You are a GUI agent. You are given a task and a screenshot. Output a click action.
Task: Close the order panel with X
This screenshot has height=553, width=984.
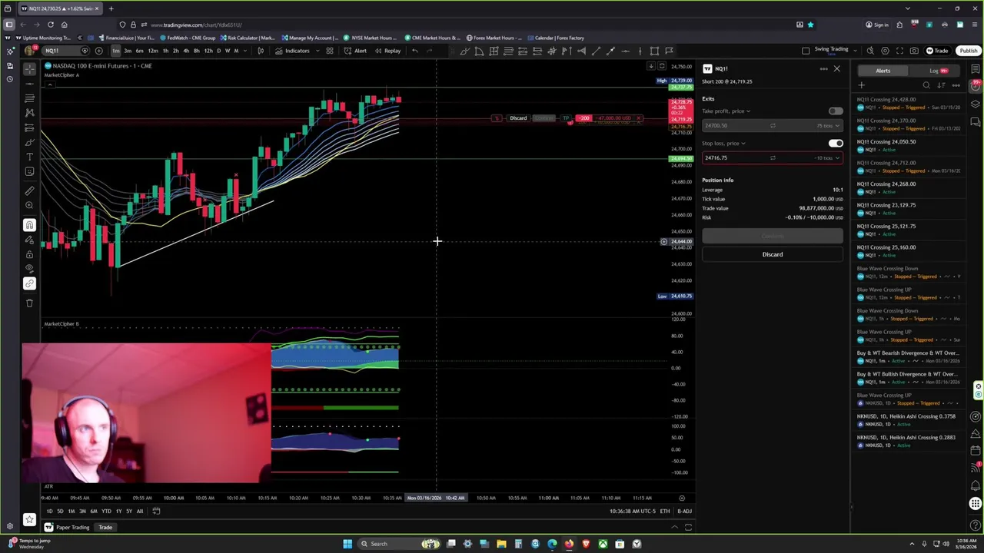836,69
